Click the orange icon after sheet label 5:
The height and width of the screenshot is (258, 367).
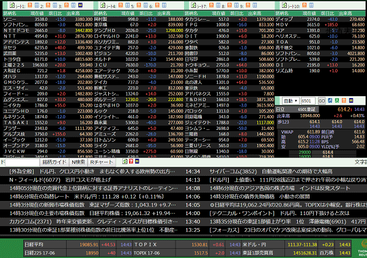tap(139, 5)
